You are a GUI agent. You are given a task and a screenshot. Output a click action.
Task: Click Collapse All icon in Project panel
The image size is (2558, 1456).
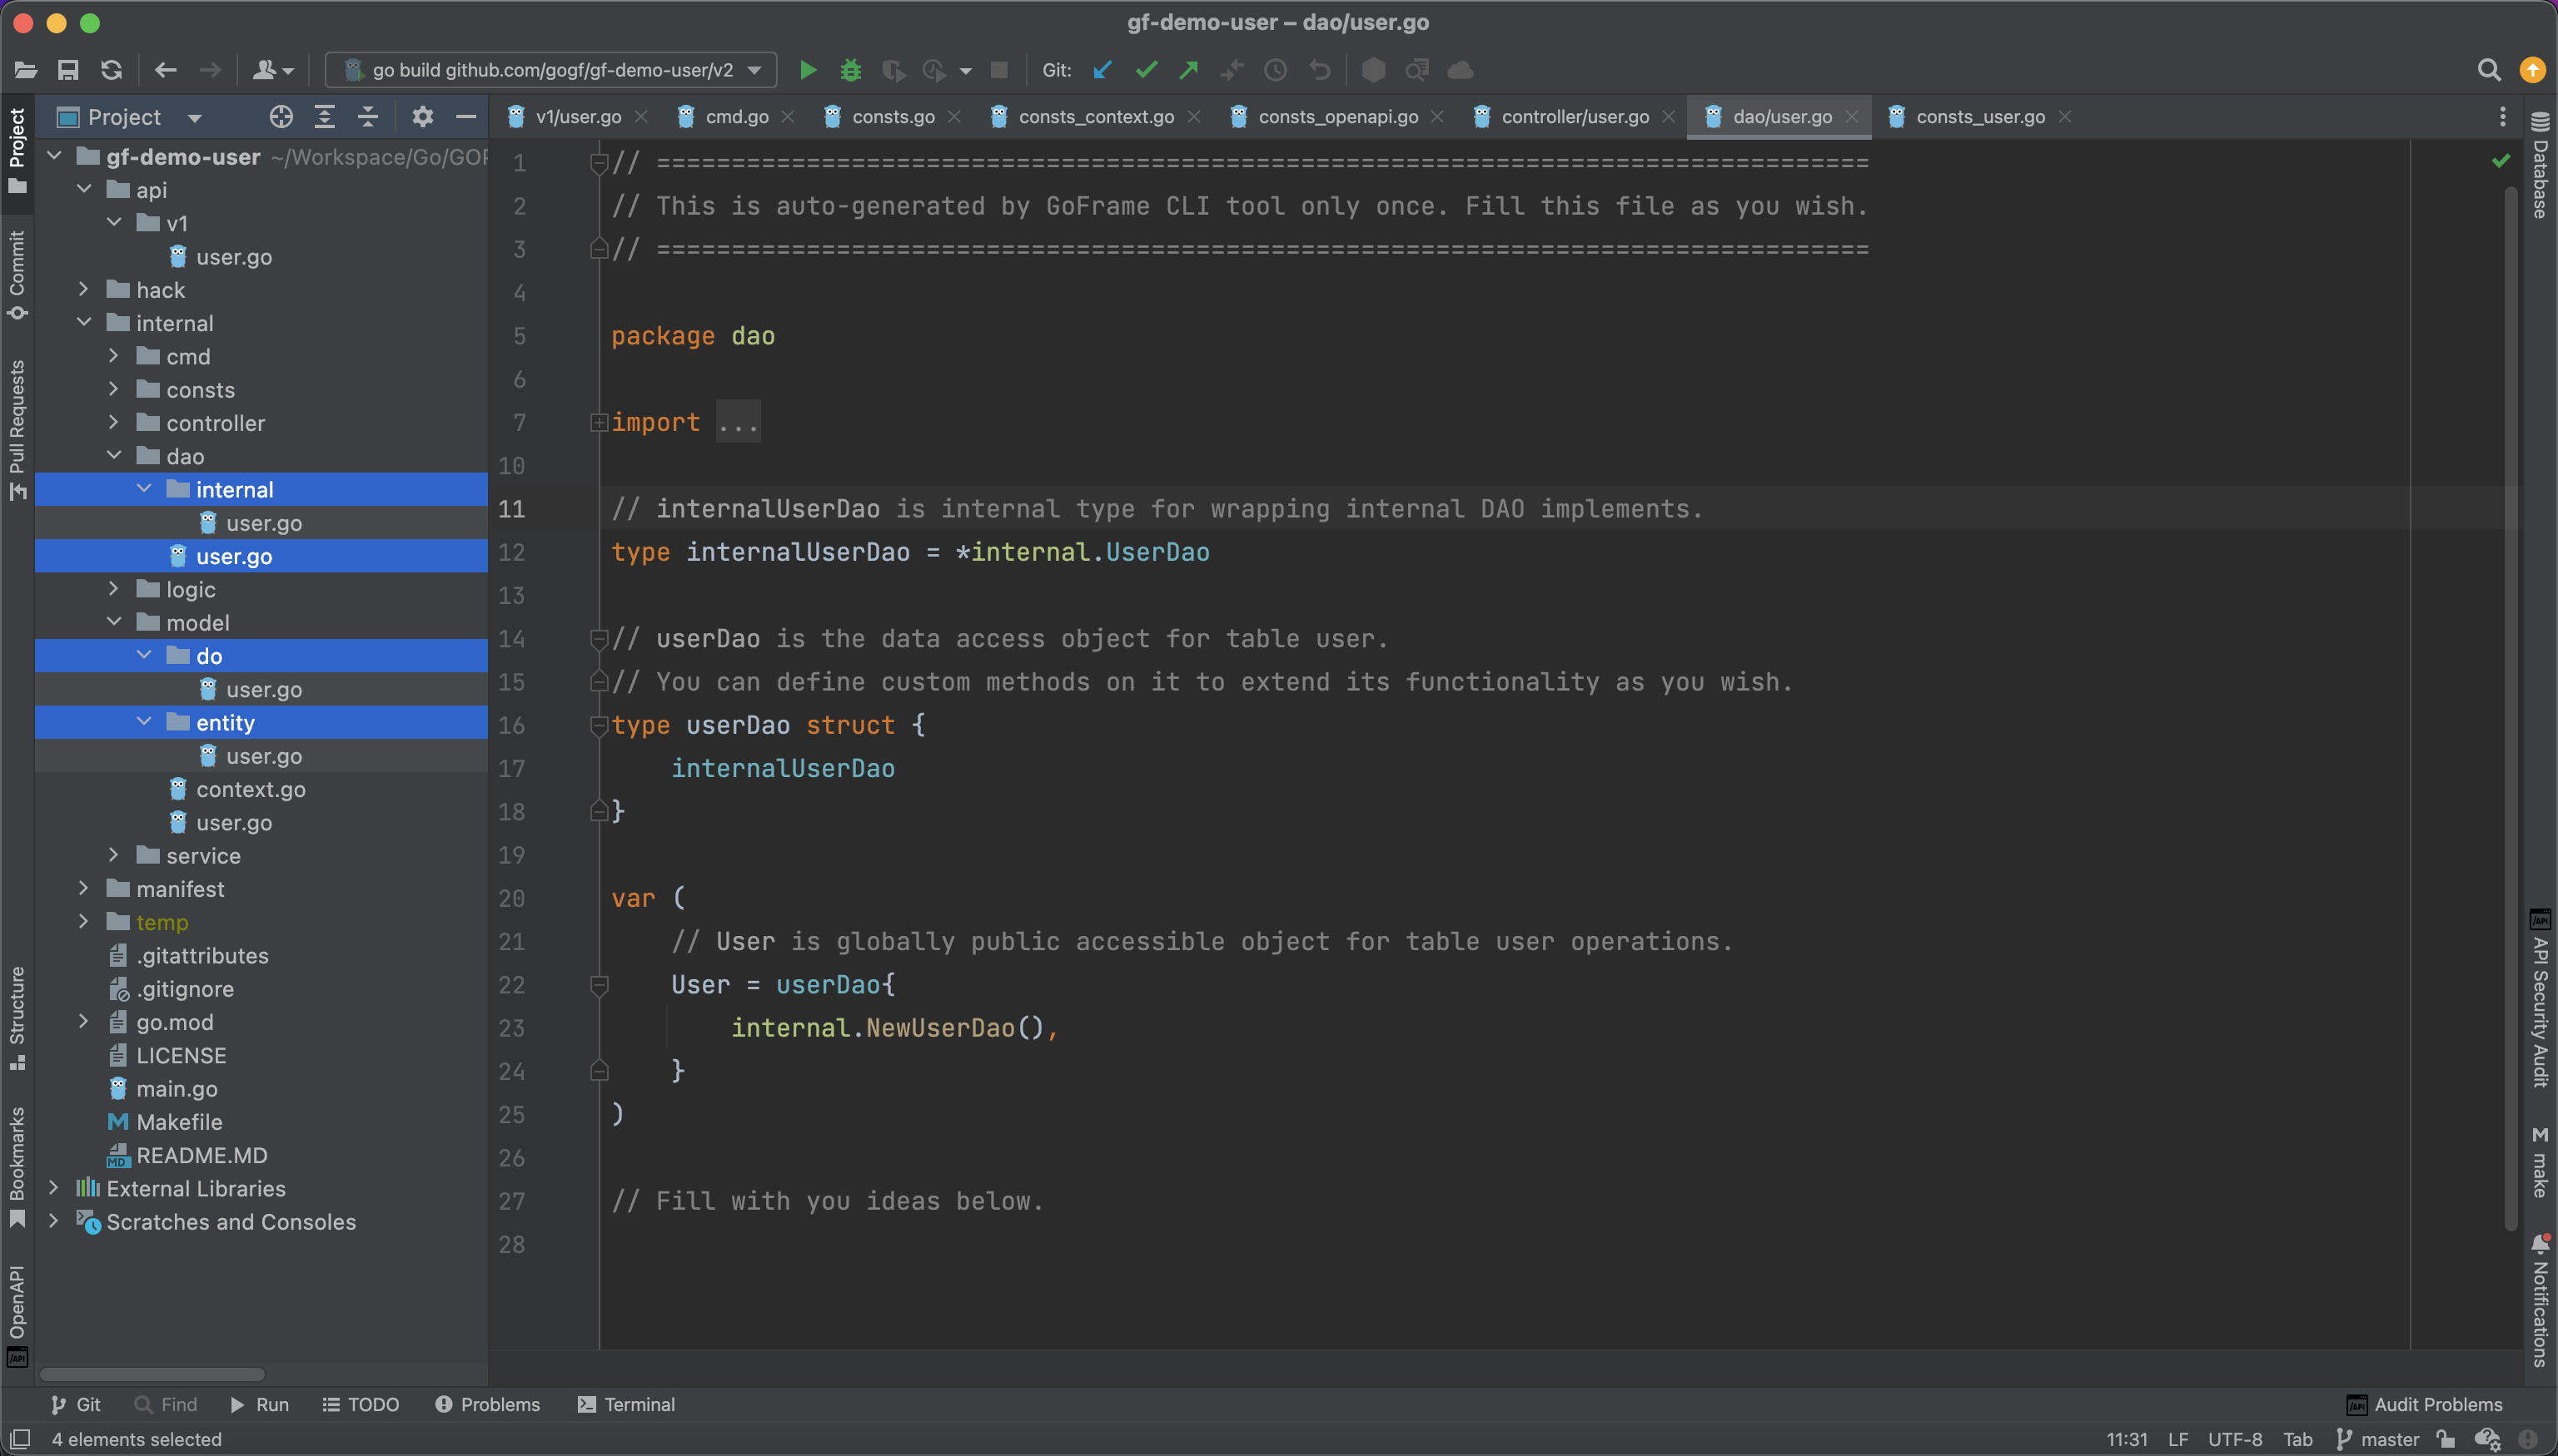click(368, 117)
